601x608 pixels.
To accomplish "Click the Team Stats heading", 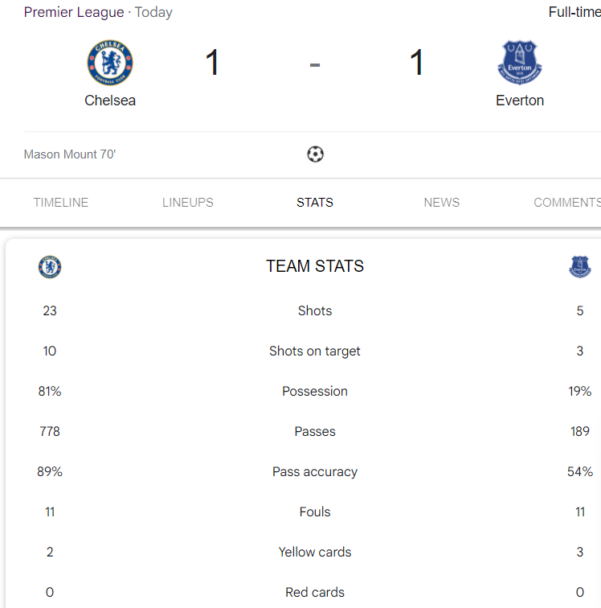I will 315,266.
